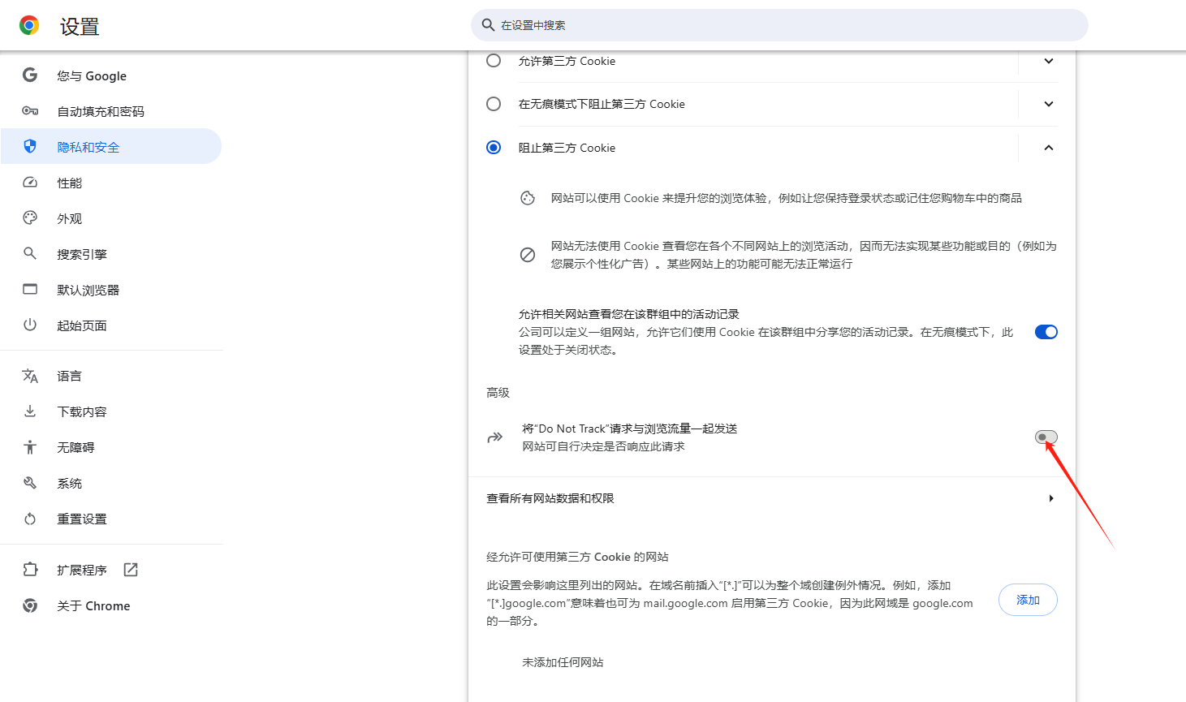
Task: Collapse the 阻止第三方 Cookie details chevron
Action: tap(1049, 148)
